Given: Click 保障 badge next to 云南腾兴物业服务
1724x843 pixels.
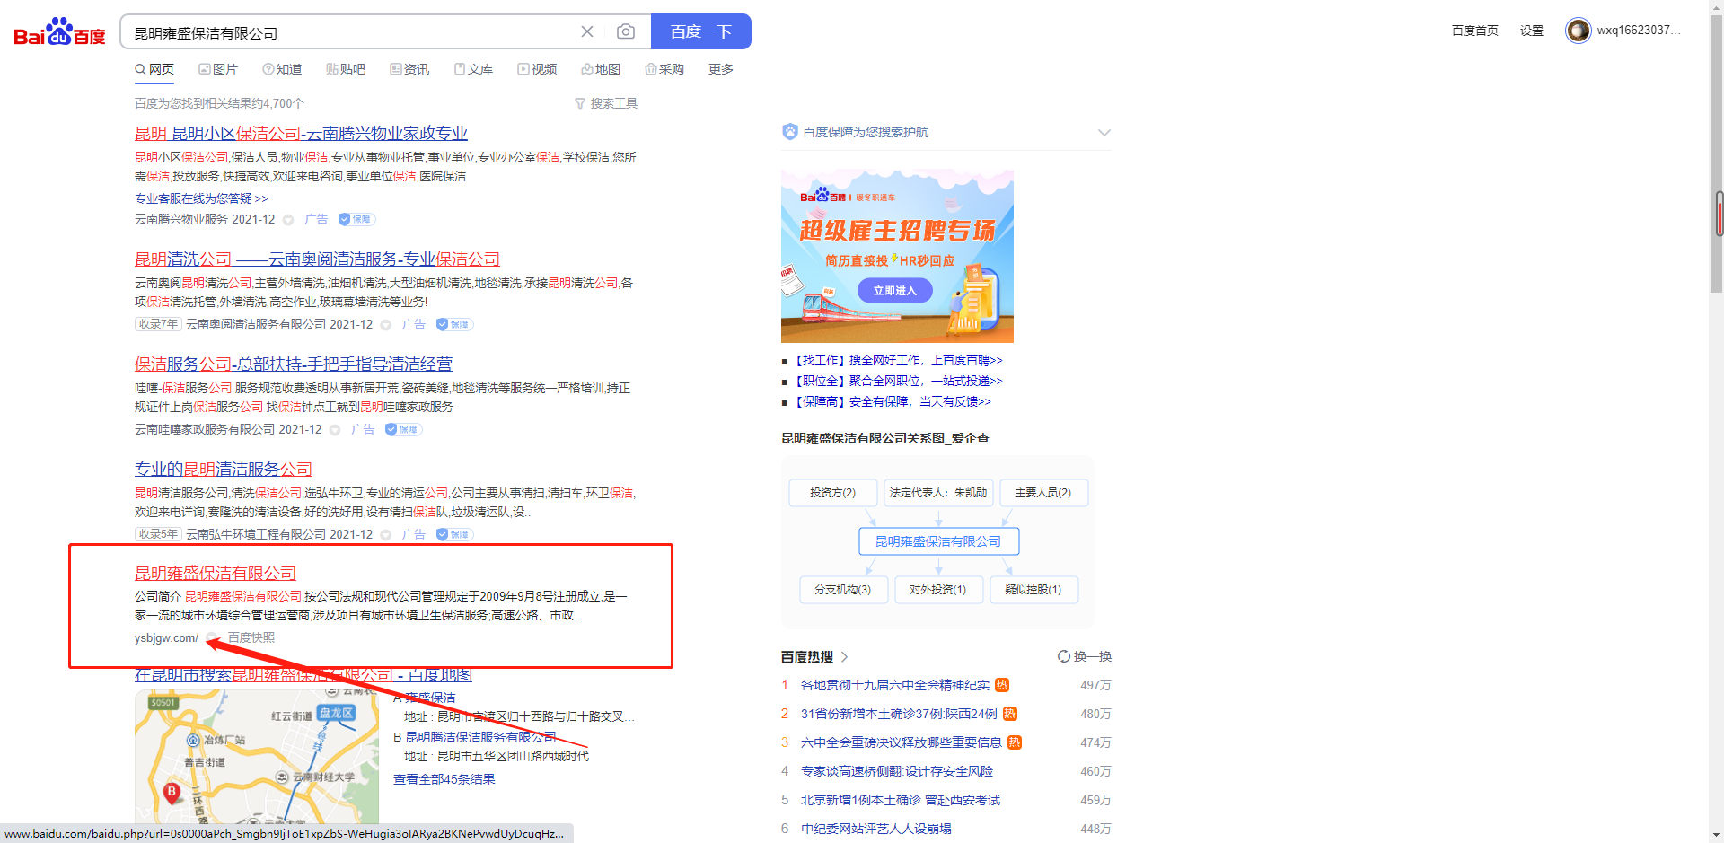Looking at the screenshot, I should 356,219.
